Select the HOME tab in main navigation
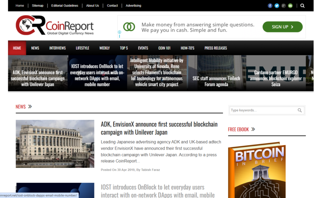The height and width of the screenshot is (198, 325). 17,48
